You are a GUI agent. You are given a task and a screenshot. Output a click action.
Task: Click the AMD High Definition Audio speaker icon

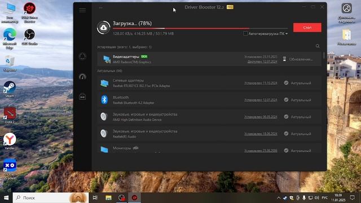[104, 117]
